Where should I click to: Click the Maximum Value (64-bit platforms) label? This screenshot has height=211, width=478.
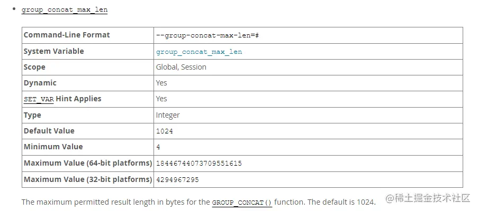click(x=88, y=163)
